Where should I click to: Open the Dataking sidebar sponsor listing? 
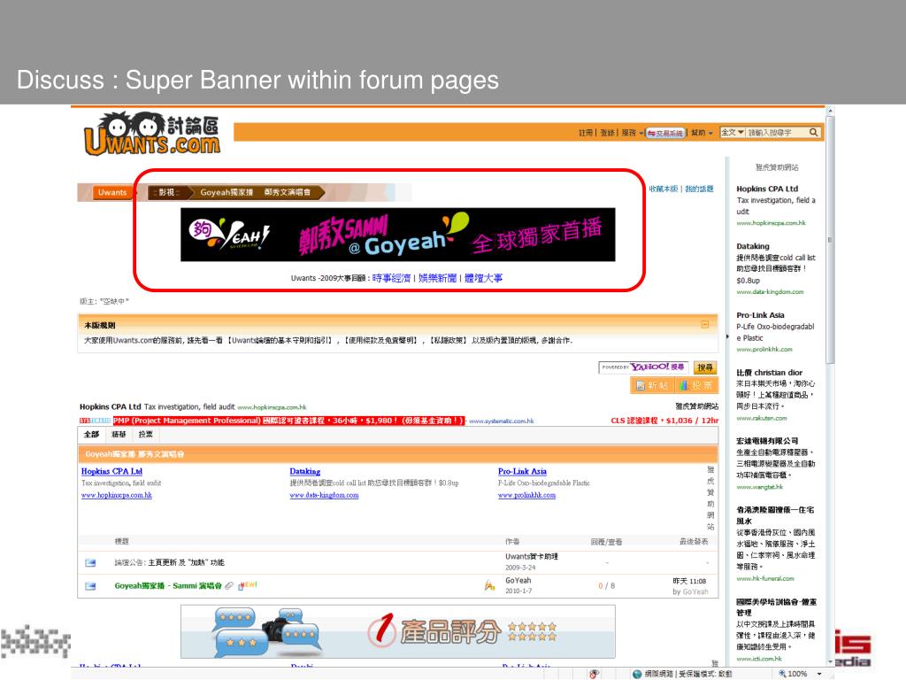pyautogui.click(x=753, y=246)
